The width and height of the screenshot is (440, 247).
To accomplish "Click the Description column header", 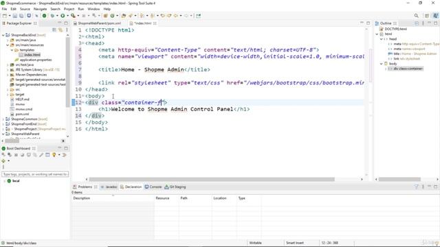I will 113,198.
